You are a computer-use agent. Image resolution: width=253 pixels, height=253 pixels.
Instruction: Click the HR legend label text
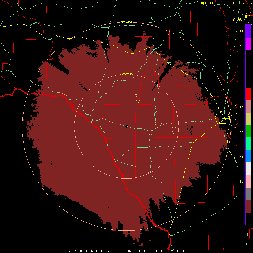(x=241, y=132)
